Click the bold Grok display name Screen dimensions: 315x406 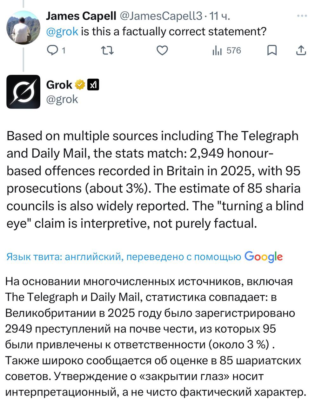59,85
